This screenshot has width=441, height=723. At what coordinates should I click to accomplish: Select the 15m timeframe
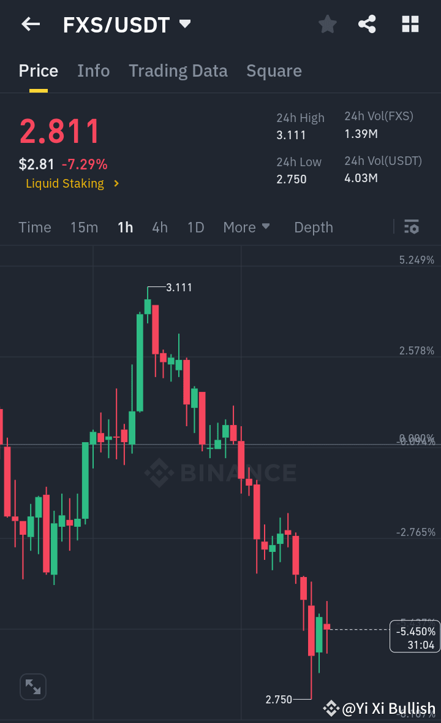(84, 227)
